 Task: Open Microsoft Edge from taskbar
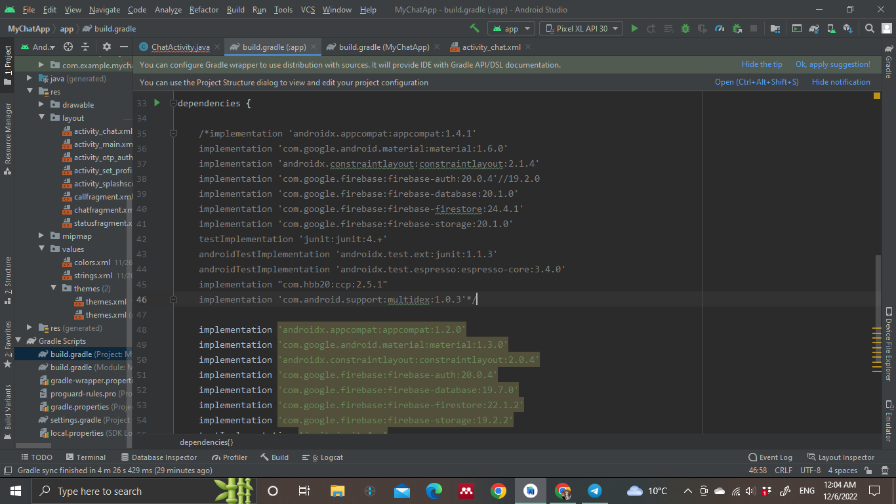pyautogui.click(x=434, y=490)
